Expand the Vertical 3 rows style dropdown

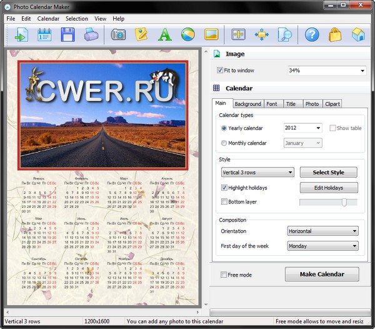point(257,172)
